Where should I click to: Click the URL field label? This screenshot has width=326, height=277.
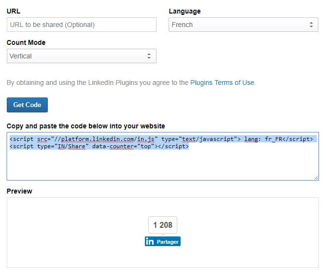pos(14,11)
